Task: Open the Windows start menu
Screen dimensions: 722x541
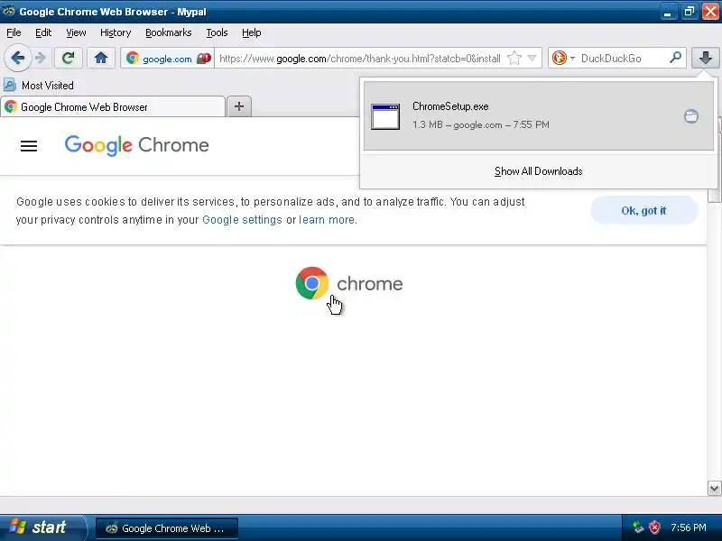Action: pyautogui.click(x=42, y=527)
